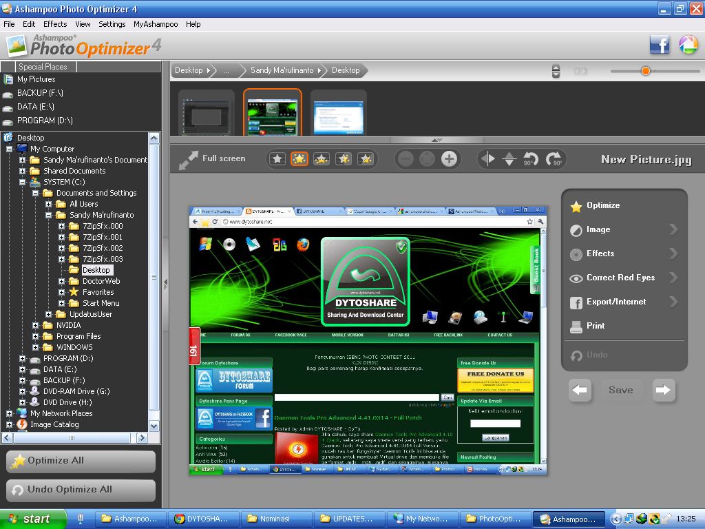Open the Help menu
Viewport: 705px width, 529px height.
point(193,24)
